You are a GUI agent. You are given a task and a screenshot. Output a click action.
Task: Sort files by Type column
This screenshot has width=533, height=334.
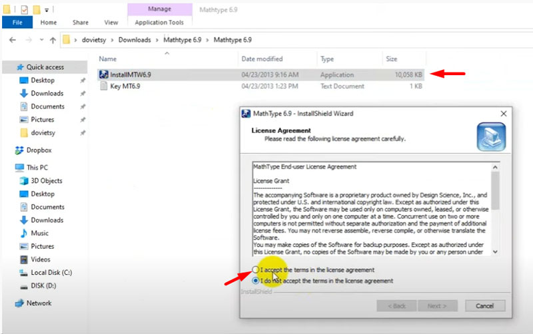pyautogui.click(x=327, y=59)
